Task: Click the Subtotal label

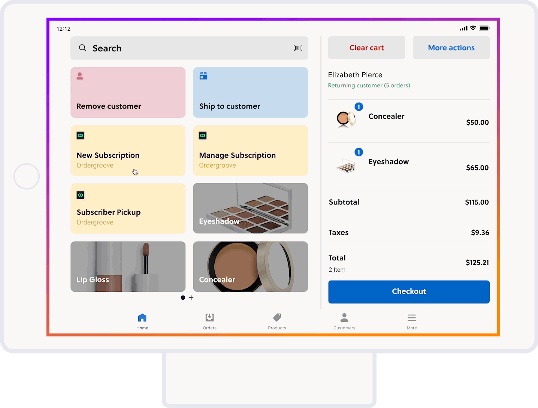Action: click(x=344, y=202)
